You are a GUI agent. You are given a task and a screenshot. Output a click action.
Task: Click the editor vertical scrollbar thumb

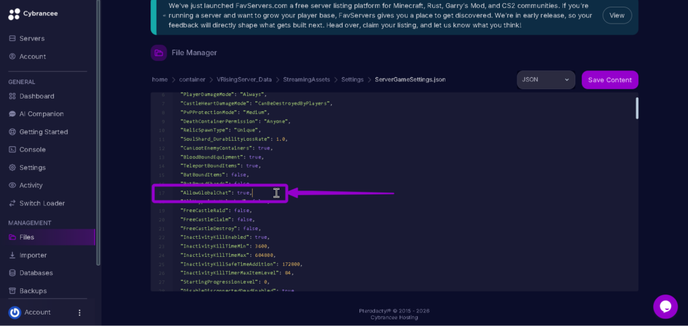click(637, 108)
